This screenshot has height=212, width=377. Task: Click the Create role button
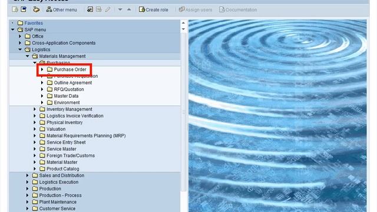(x=153, y=9)
